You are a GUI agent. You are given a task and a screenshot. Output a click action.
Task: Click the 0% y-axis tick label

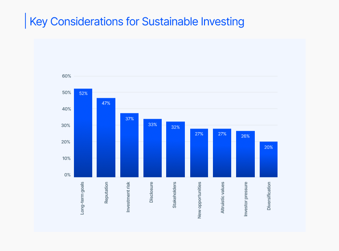[67, 175]
